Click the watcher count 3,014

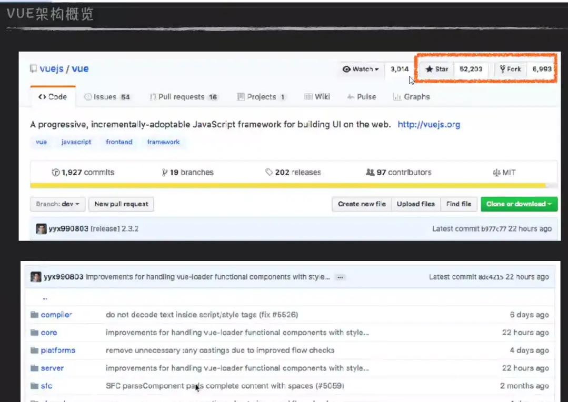[400, 69]
